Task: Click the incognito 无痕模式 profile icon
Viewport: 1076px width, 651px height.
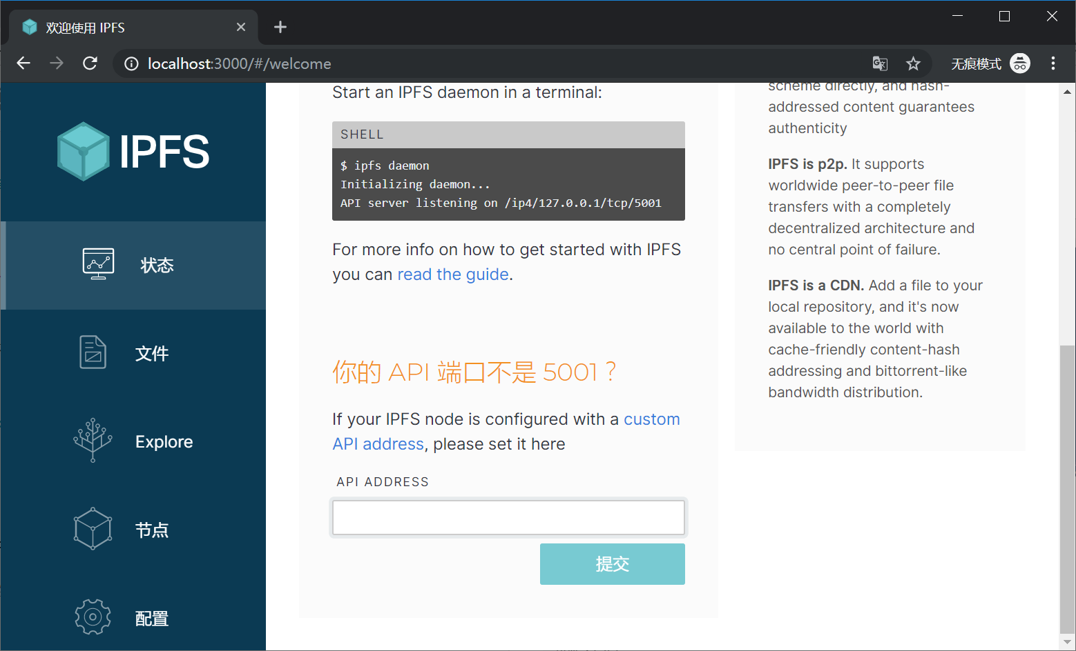Action: (1019, 63)
